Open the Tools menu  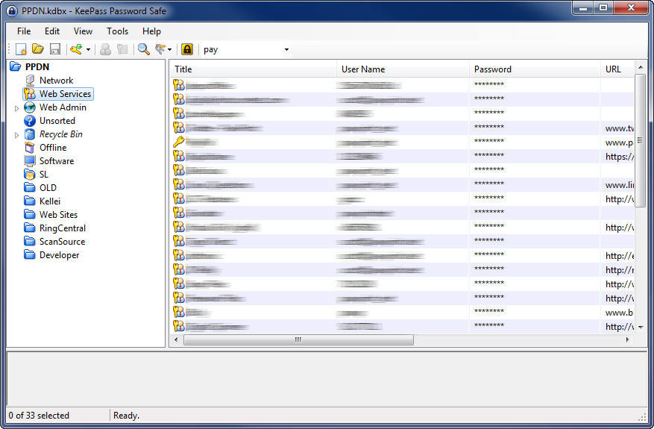click(117, 31)
